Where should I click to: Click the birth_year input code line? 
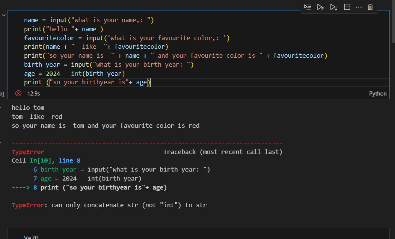(x=109, y=64)
